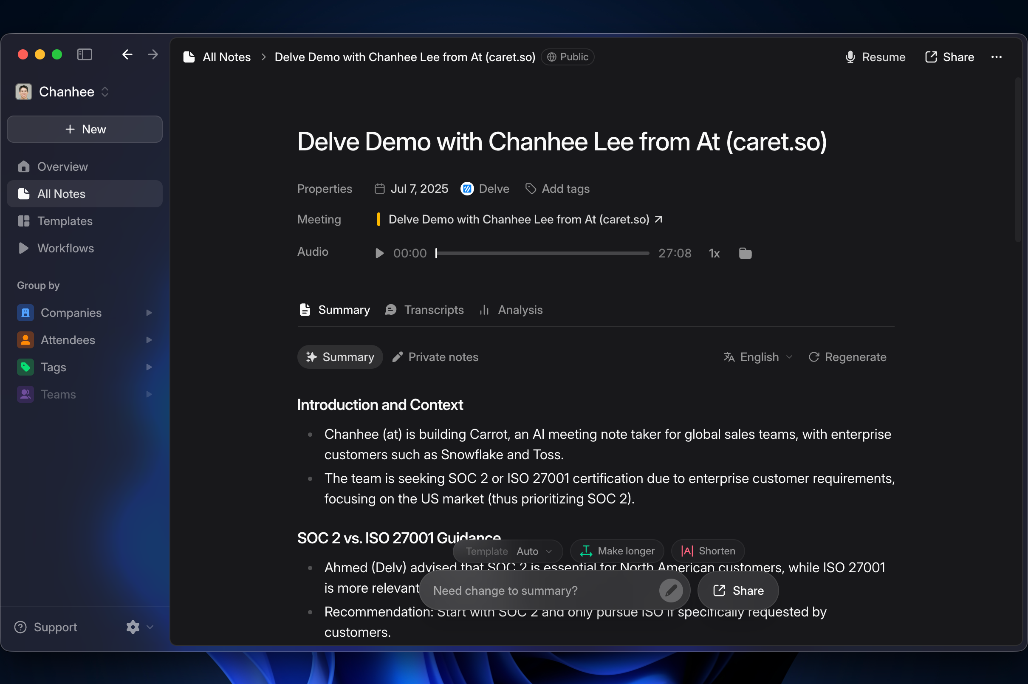Expand the chevron beside settings gear
Viewport: 1028px width, 684px height.
pos(150,627)
